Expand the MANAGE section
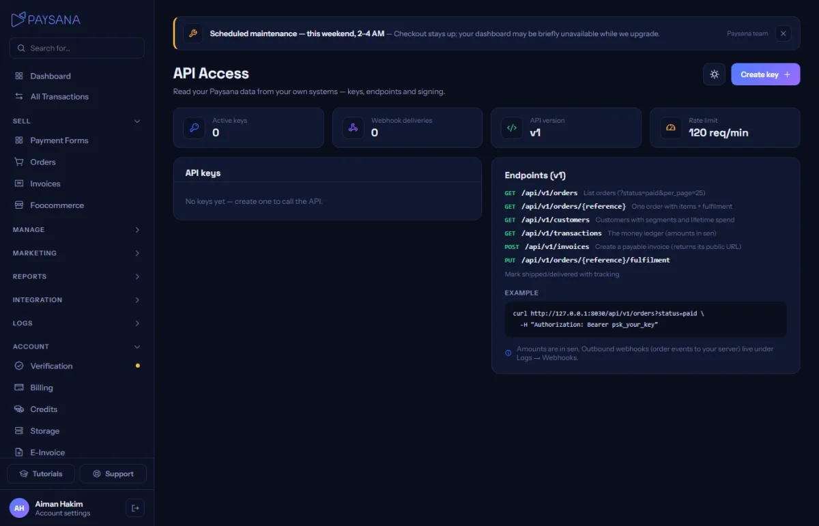 (76, 230)
